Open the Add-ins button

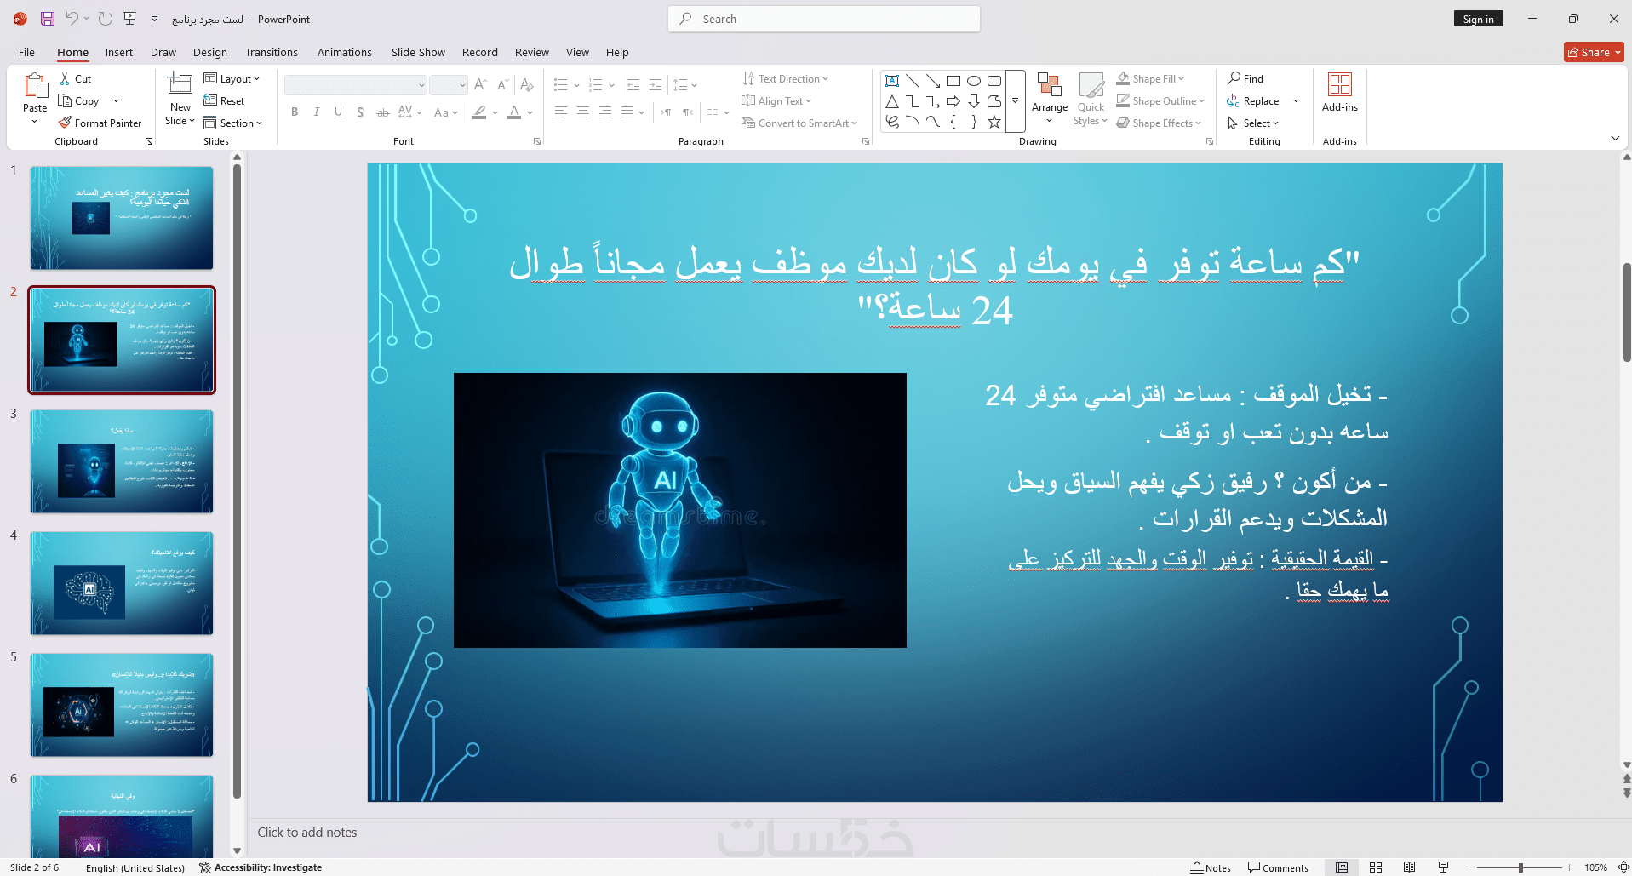1340,93
